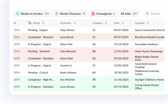This screenshot has width=168, height=104.
Task: Click Maplewood Learning Center location
Action: (x=147, y=73)
